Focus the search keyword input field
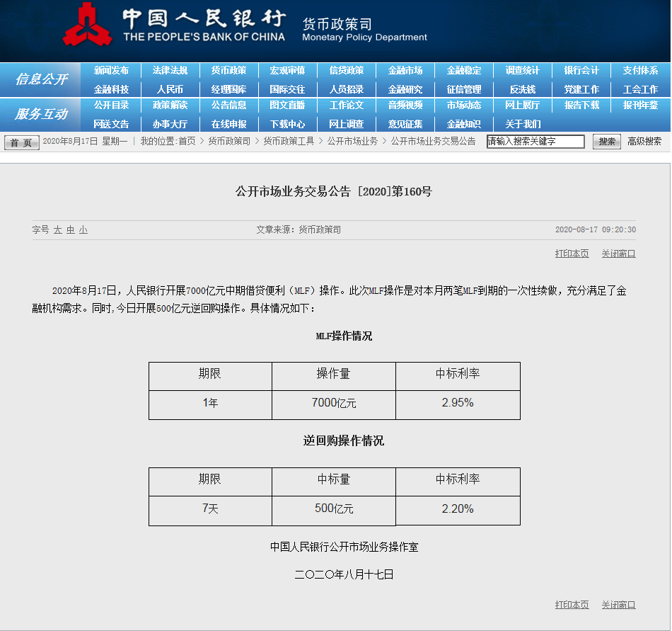 click(x=535, y=142)
